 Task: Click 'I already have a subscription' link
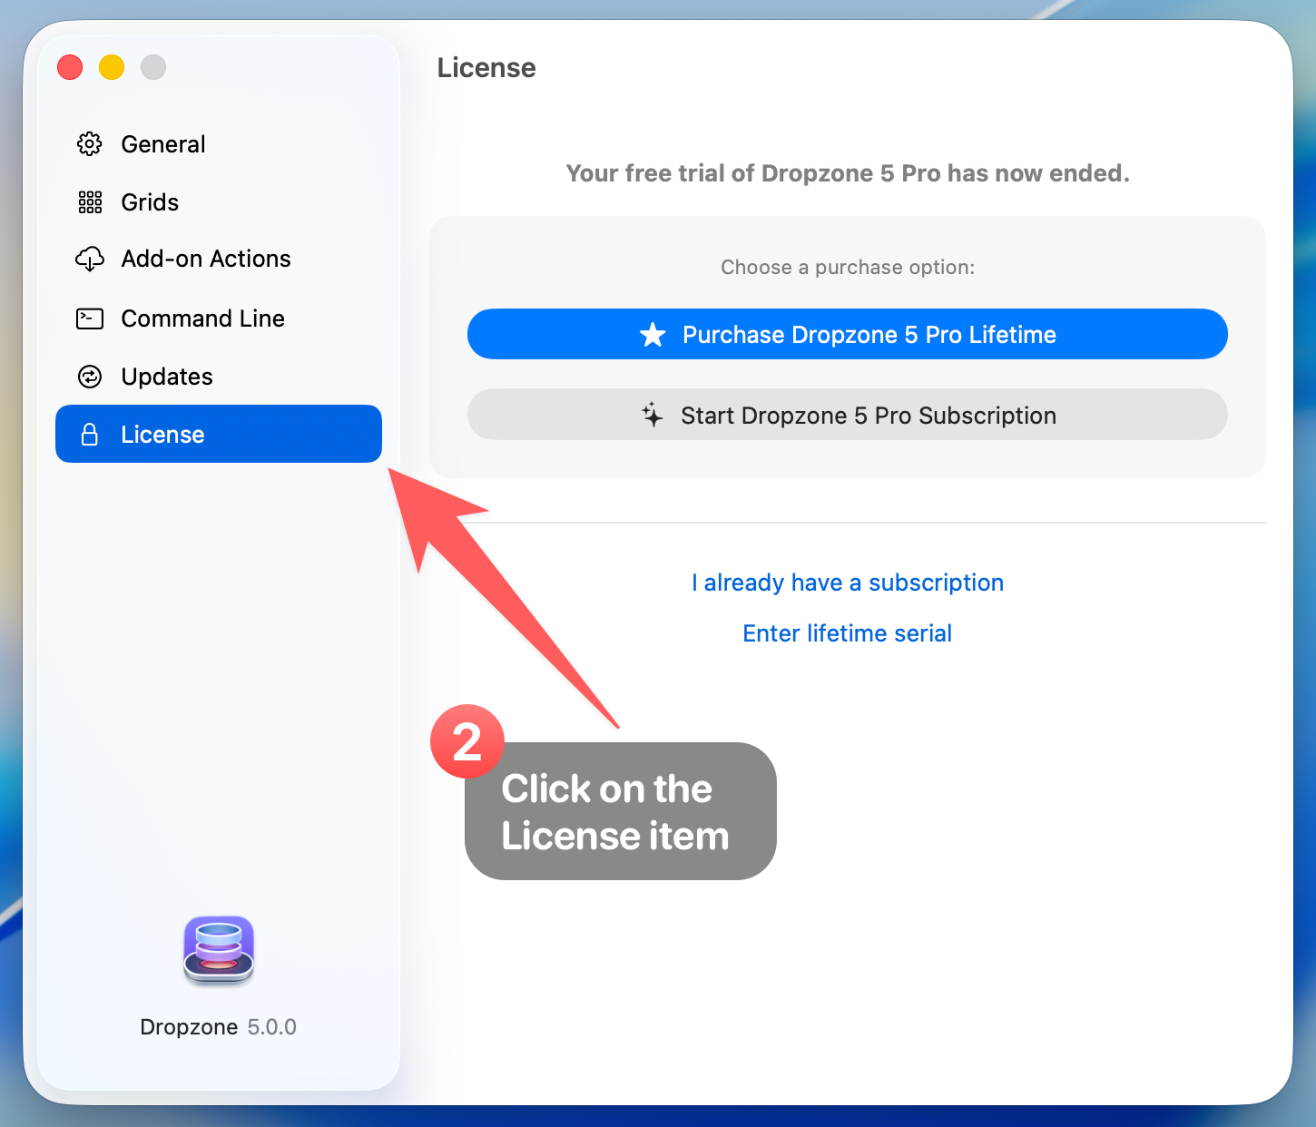848,583
